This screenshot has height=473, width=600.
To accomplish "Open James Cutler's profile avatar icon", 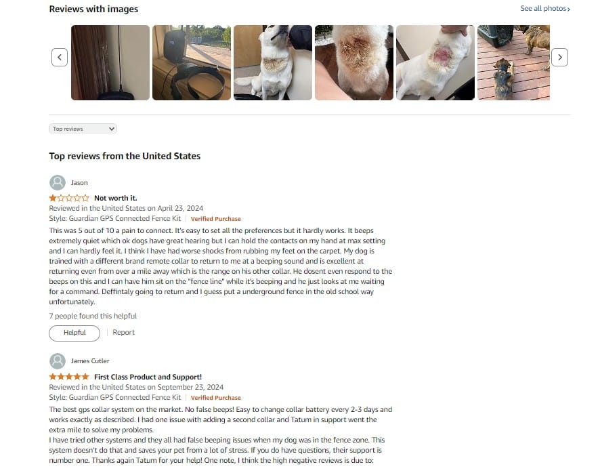I will (x=58, y=361).
